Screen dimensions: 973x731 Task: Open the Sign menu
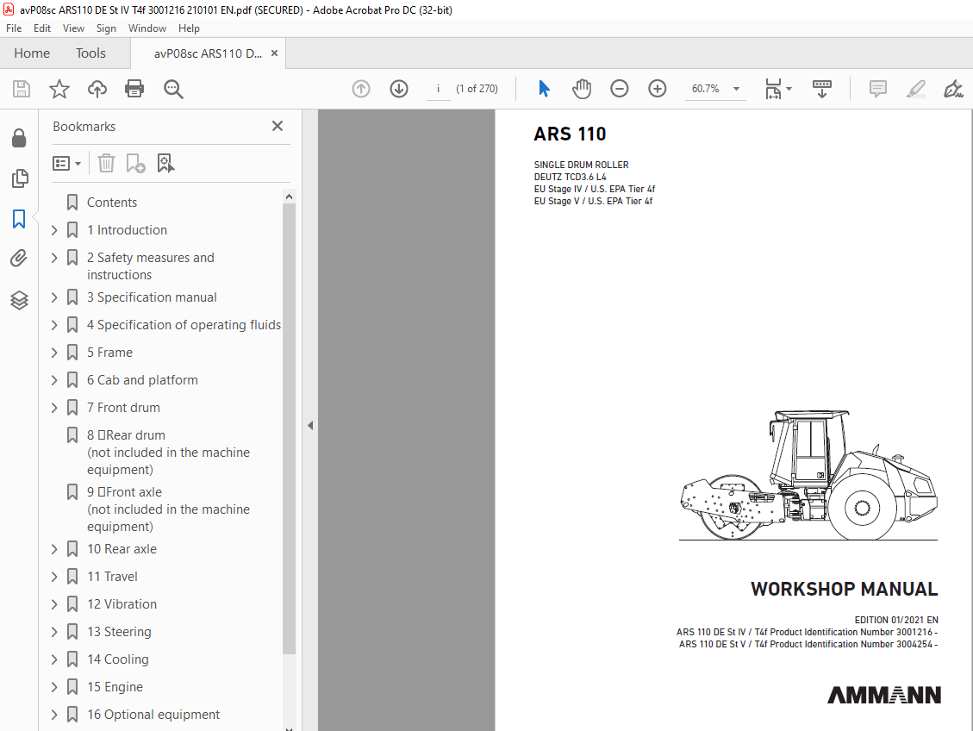tap(106, 28)
